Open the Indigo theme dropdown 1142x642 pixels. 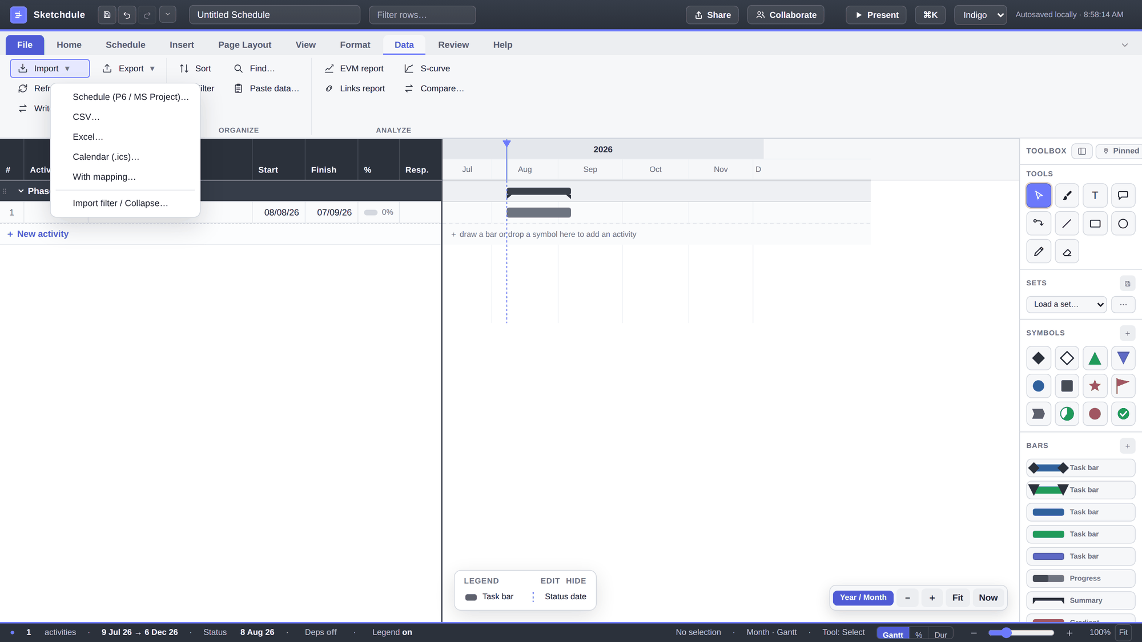point(980,15)
